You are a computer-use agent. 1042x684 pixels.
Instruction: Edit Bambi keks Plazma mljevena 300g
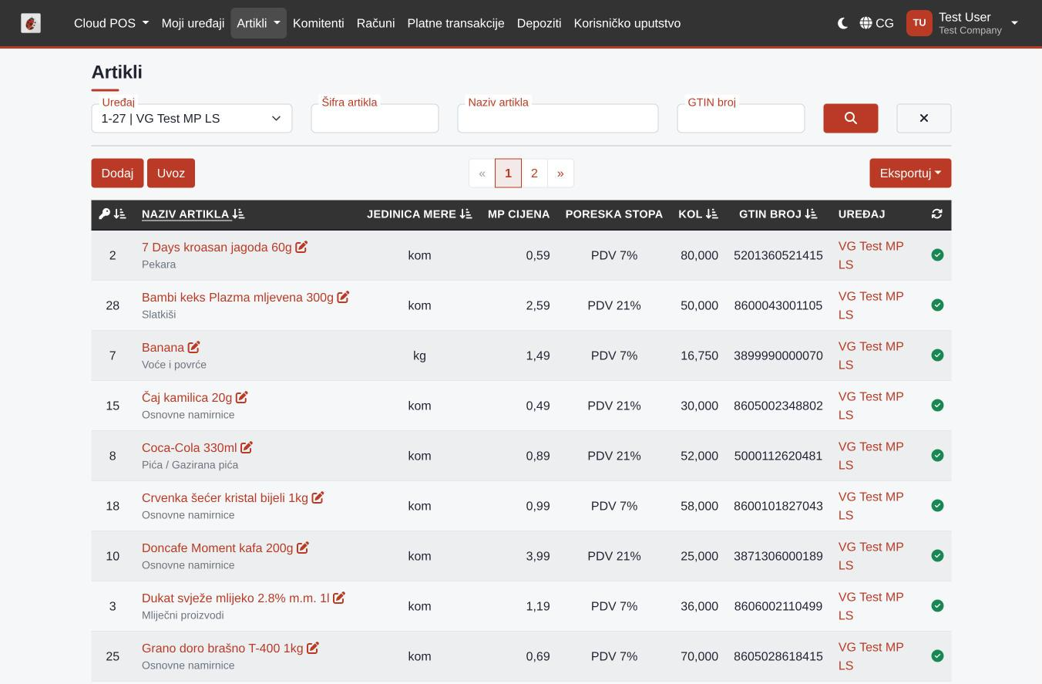343,297
